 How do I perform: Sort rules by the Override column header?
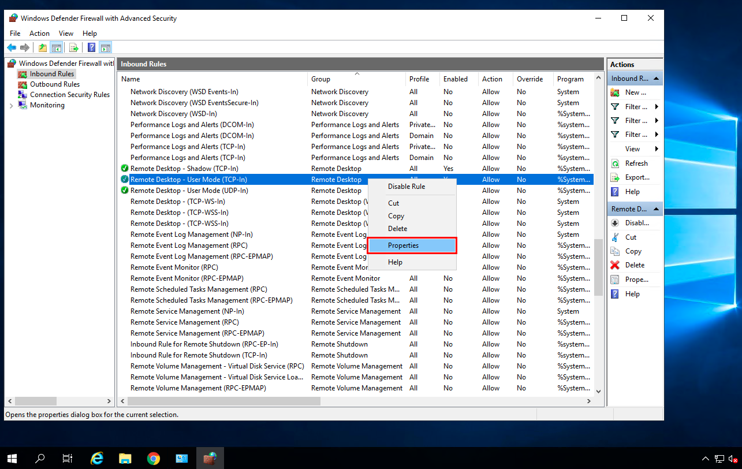tap(533, 79)
